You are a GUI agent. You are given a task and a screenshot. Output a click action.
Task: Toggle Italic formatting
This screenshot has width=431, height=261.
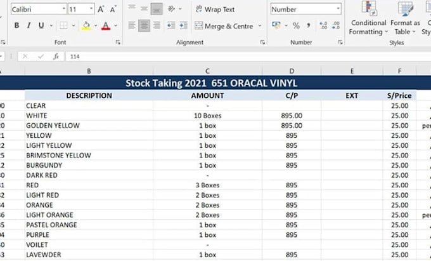(29, 25)
